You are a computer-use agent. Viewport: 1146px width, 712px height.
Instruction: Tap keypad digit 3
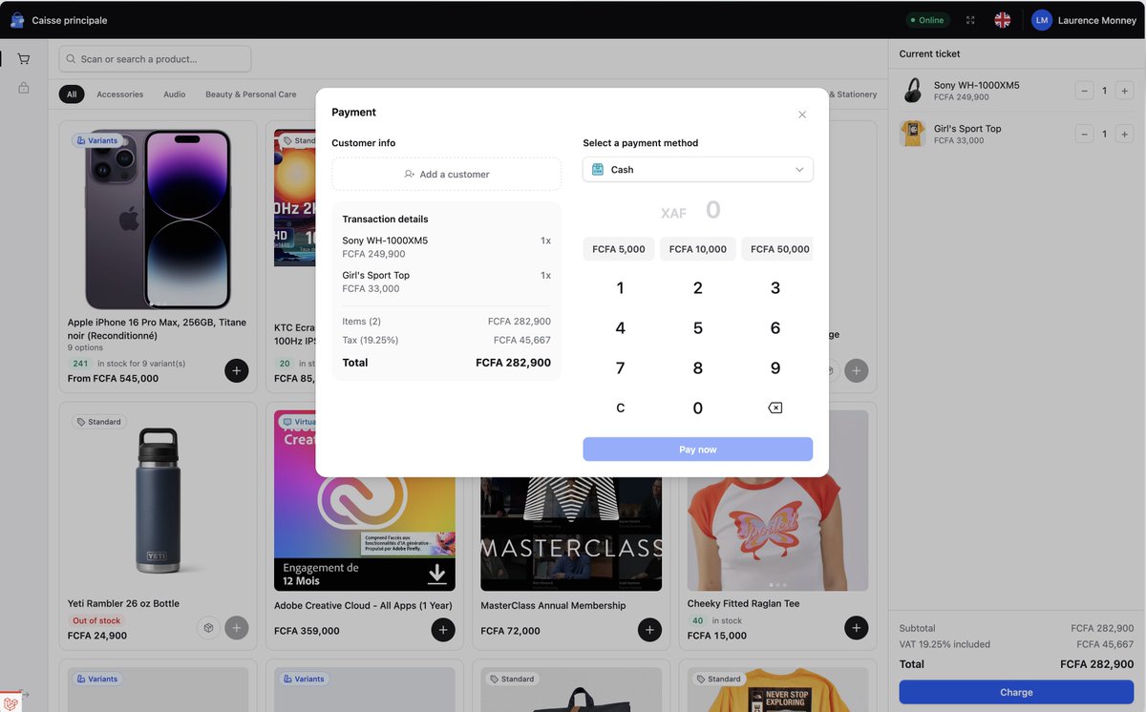[x=775, y=288]
